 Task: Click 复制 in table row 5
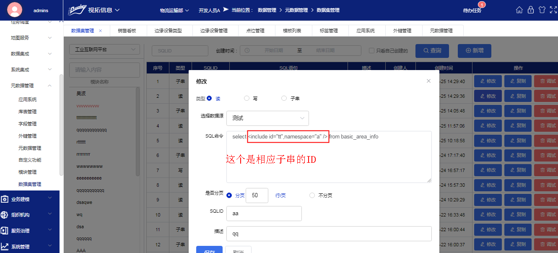point(518,141)
